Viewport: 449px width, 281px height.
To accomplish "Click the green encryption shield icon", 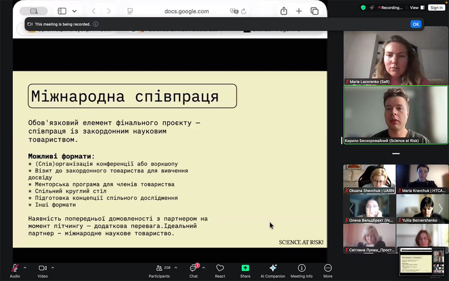I will click(x=363, y=7).
